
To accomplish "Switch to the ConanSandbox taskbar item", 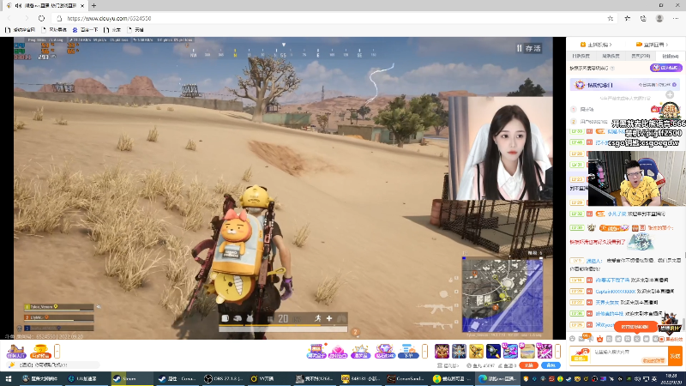I will pyautogui.click(x=406, y=379).
